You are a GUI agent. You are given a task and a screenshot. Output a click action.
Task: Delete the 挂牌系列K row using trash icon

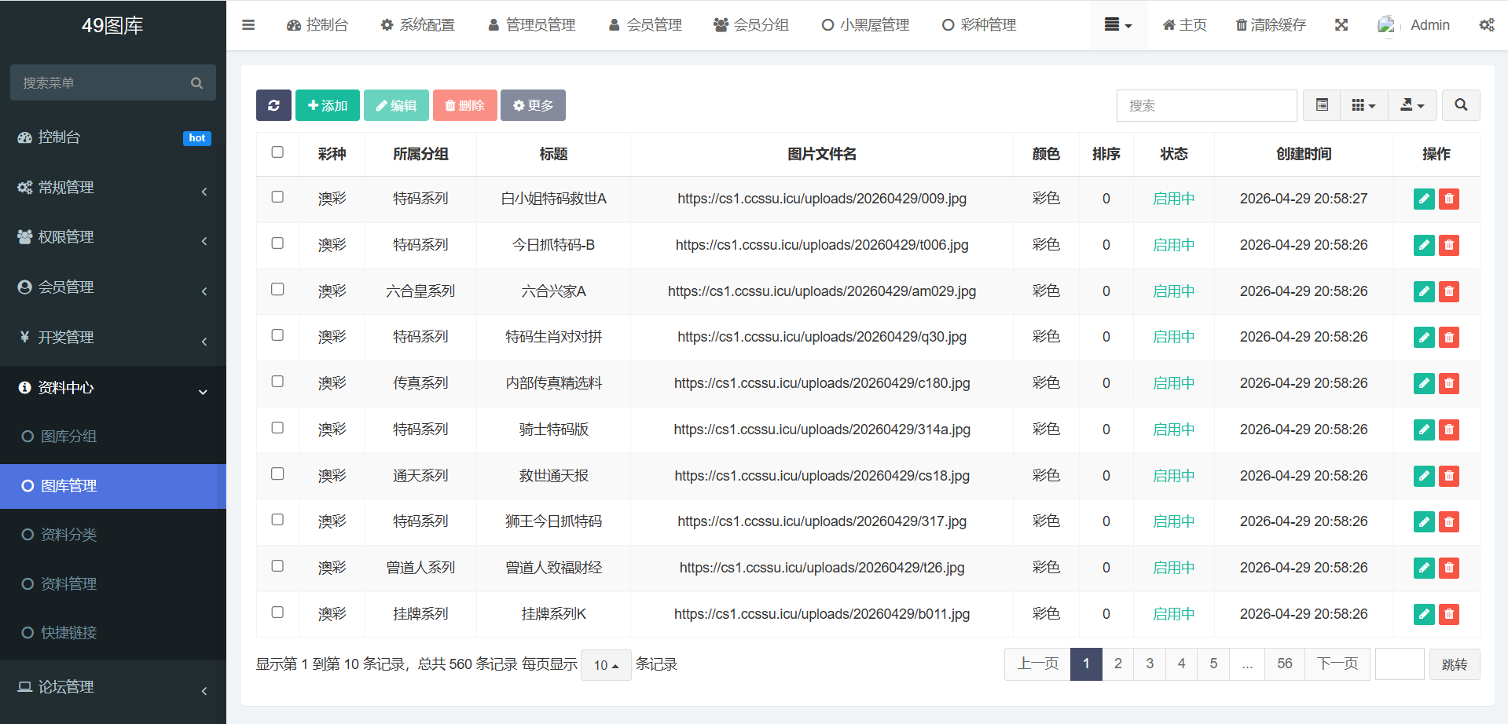point(1449,614)
